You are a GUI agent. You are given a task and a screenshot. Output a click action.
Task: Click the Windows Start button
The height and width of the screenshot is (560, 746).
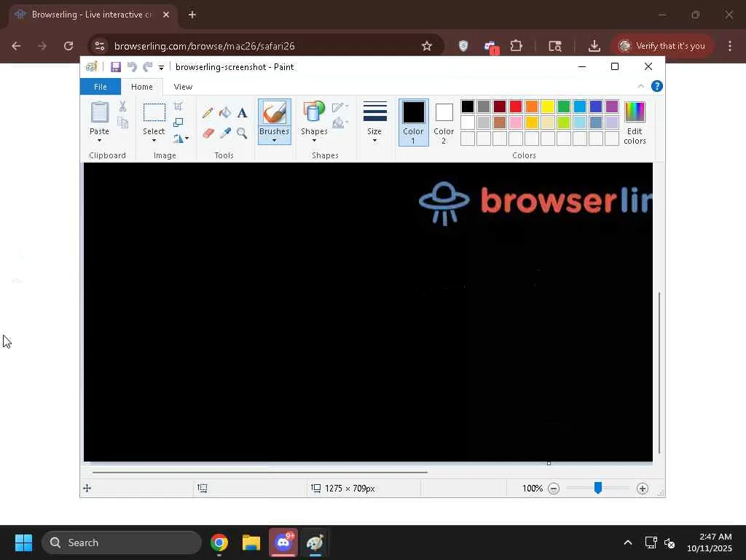[23, 542]
